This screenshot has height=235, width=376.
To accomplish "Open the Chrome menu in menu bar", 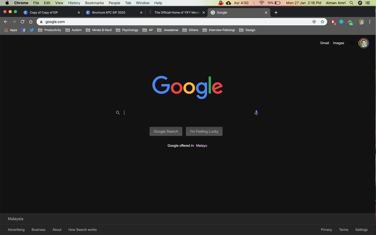I will coord(21,3).
